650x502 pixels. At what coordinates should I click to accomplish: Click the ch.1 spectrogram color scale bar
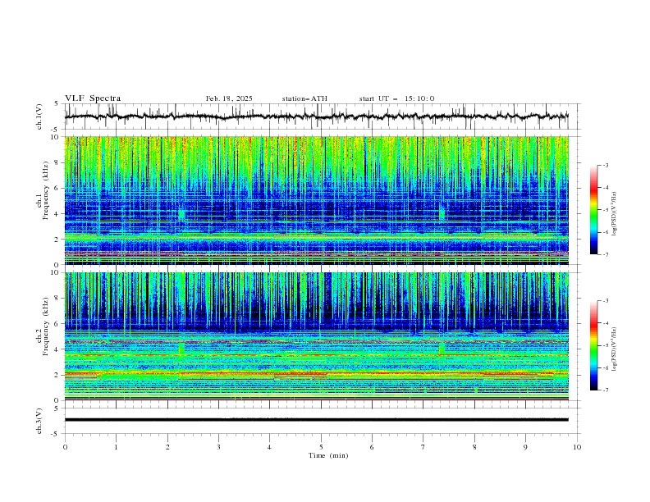click(593, 210)
